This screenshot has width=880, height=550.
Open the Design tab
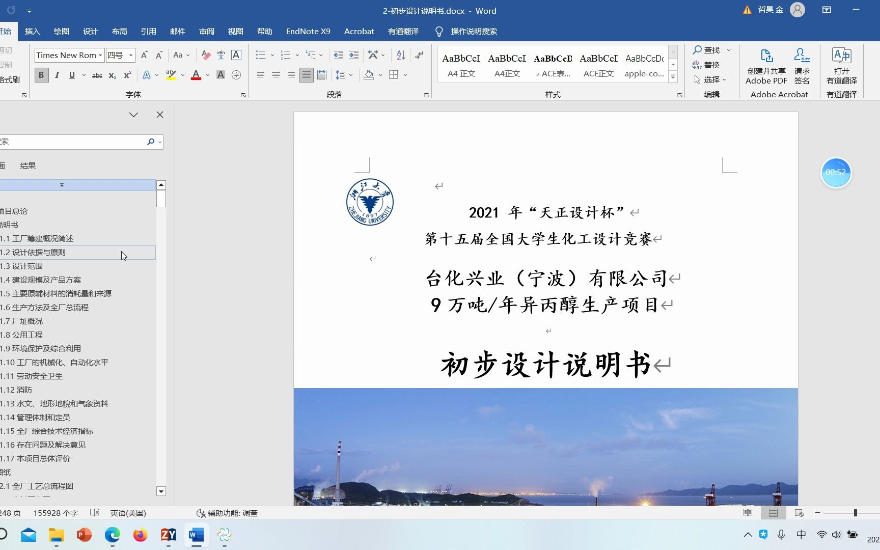click(x=90, y=31)
